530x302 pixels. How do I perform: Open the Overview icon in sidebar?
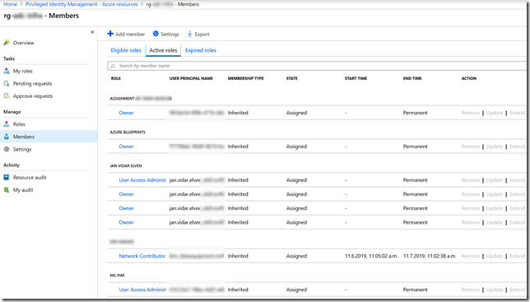(7, 43)
